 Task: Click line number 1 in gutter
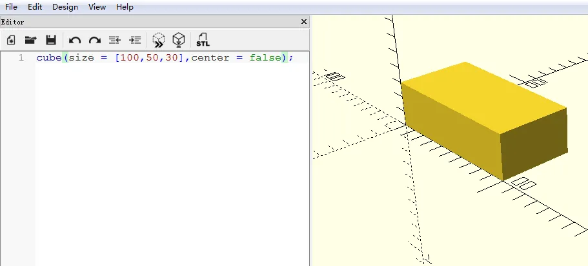pos(21,57)
